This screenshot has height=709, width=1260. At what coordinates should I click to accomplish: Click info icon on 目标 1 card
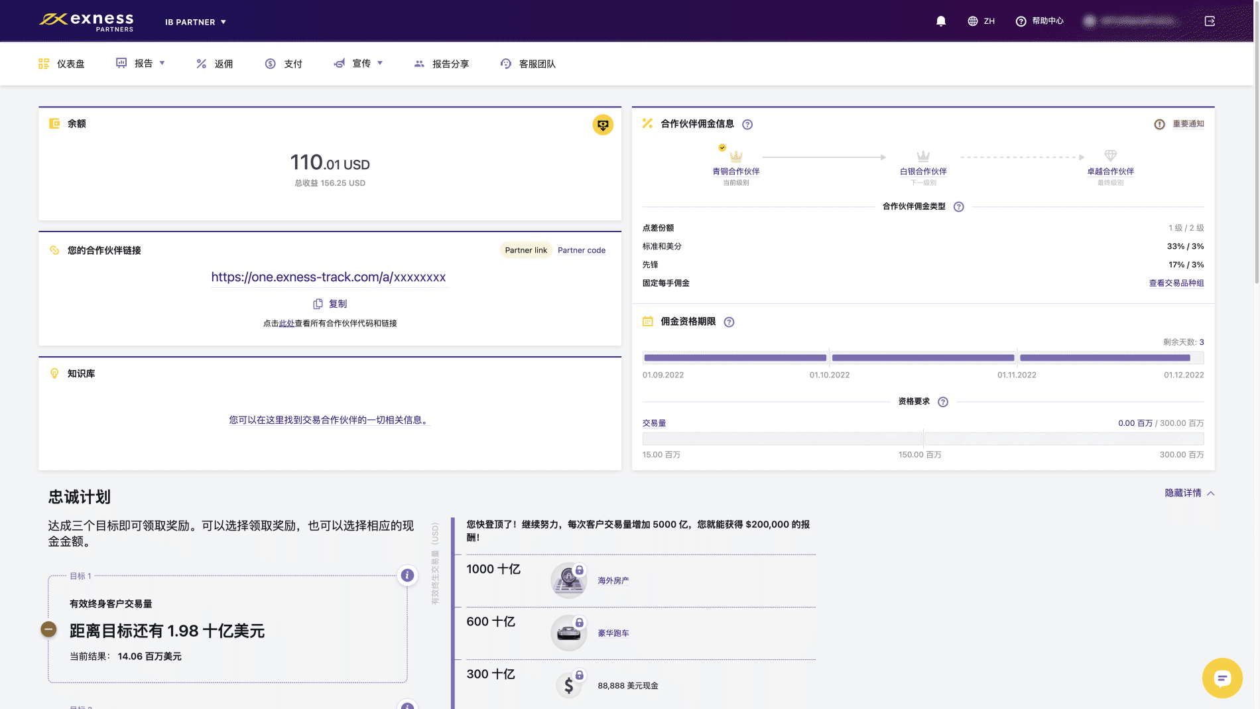pyautogui.click(x=407, y=576)
